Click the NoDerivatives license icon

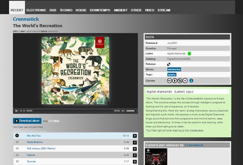(185, 81)
